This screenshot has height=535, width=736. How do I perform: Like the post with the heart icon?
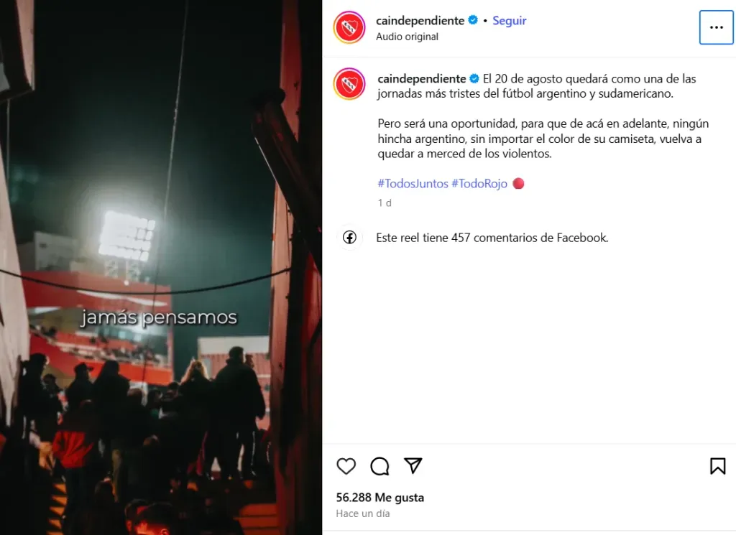[346, 466]
